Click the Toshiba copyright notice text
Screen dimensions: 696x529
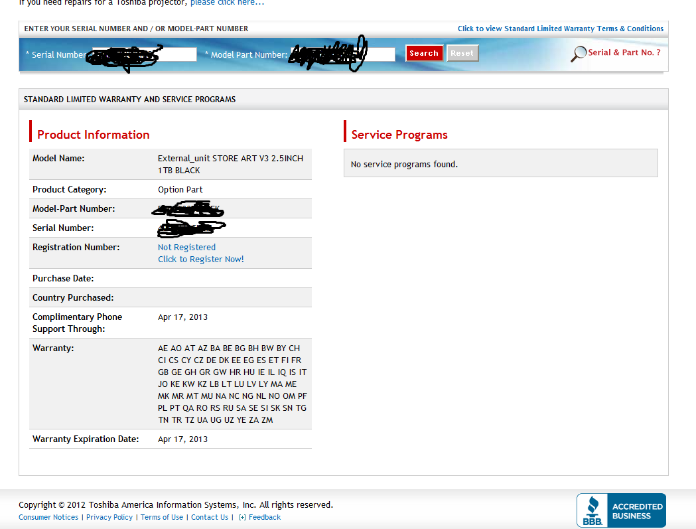[176, 505]
